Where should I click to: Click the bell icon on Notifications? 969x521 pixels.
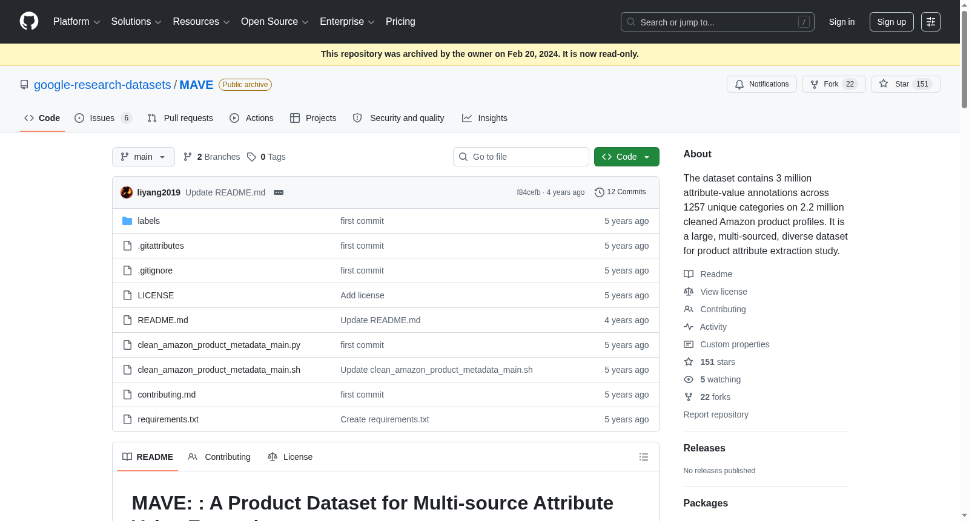[x=739, y=84]
